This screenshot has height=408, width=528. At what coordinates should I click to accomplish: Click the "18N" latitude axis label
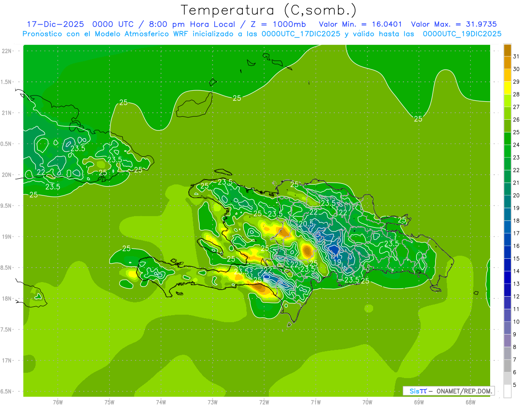click(7, 298)
